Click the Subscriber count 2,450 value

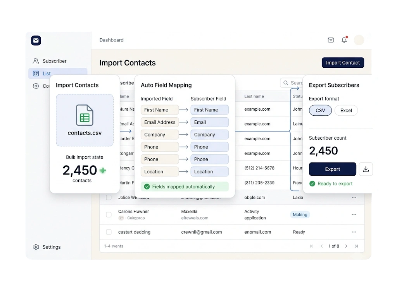pos(323,151)
